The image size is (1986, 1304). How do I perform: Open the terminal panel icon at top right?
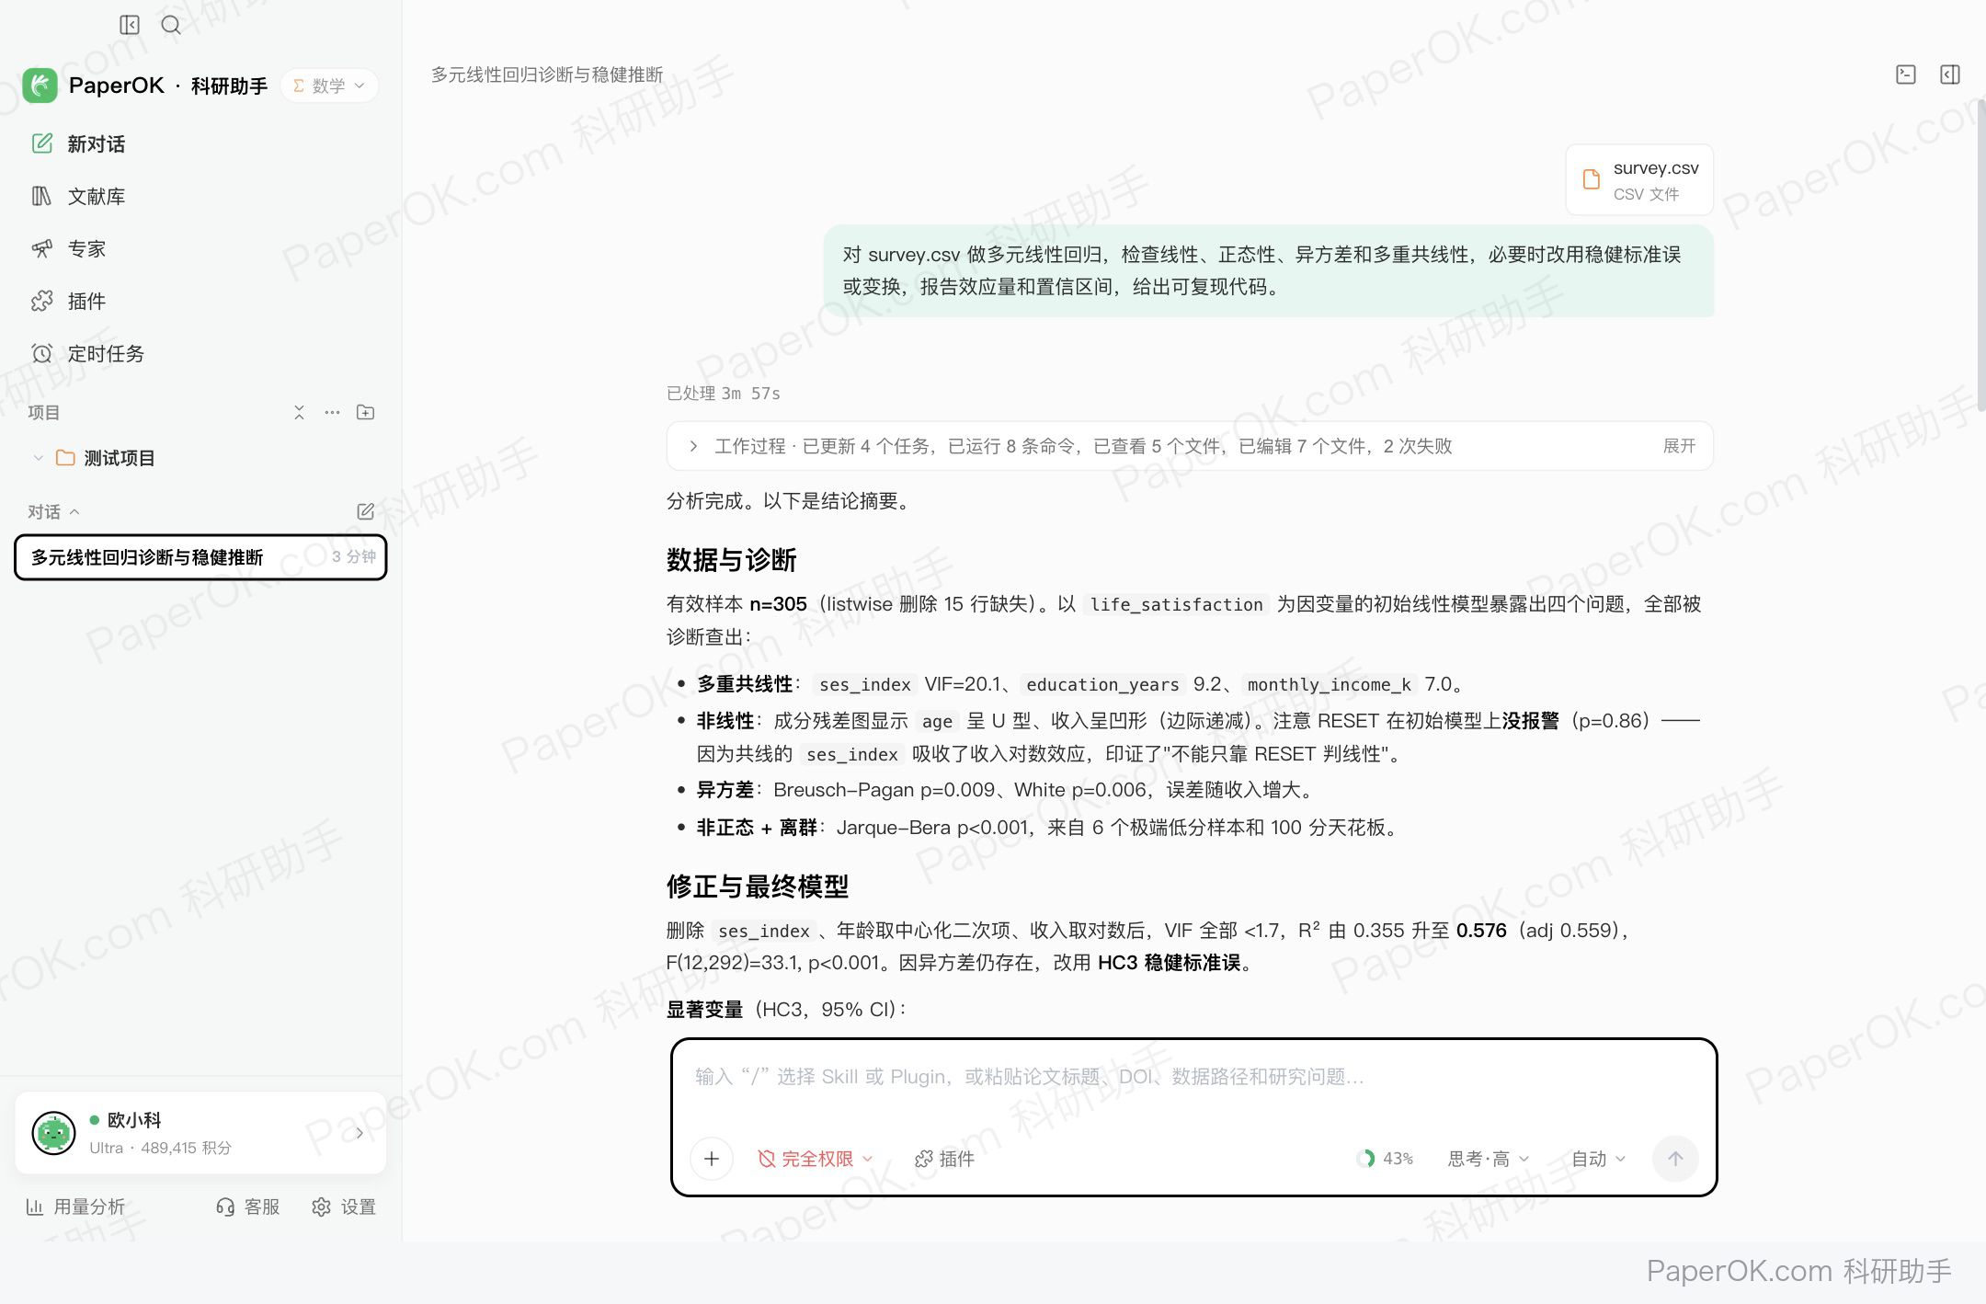click(x=1906, y=74)
